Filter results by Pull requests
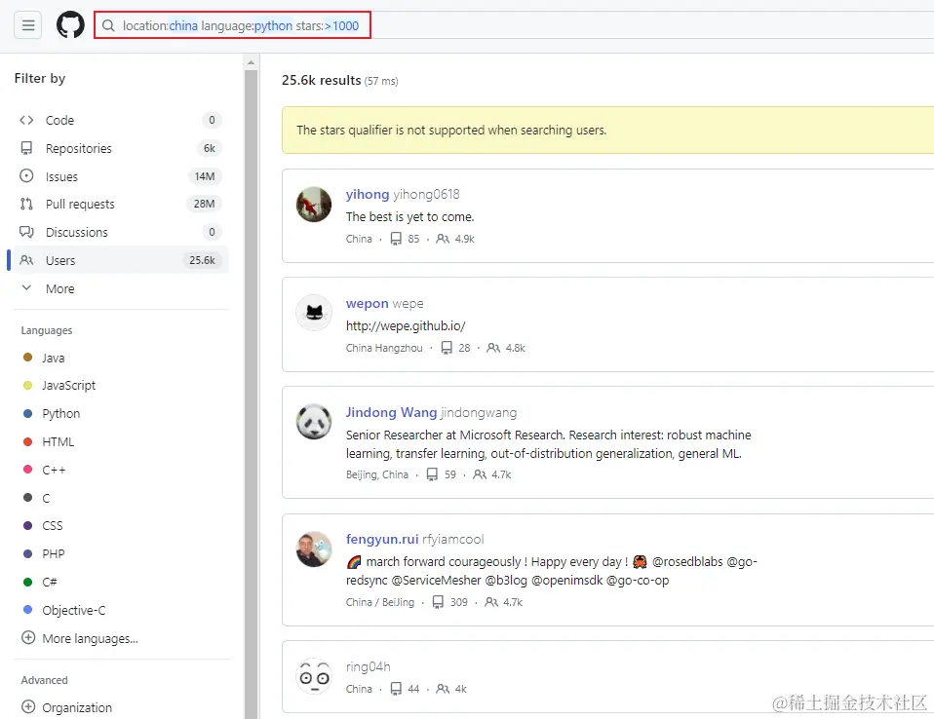934x719 pixels. pos(121,205)
